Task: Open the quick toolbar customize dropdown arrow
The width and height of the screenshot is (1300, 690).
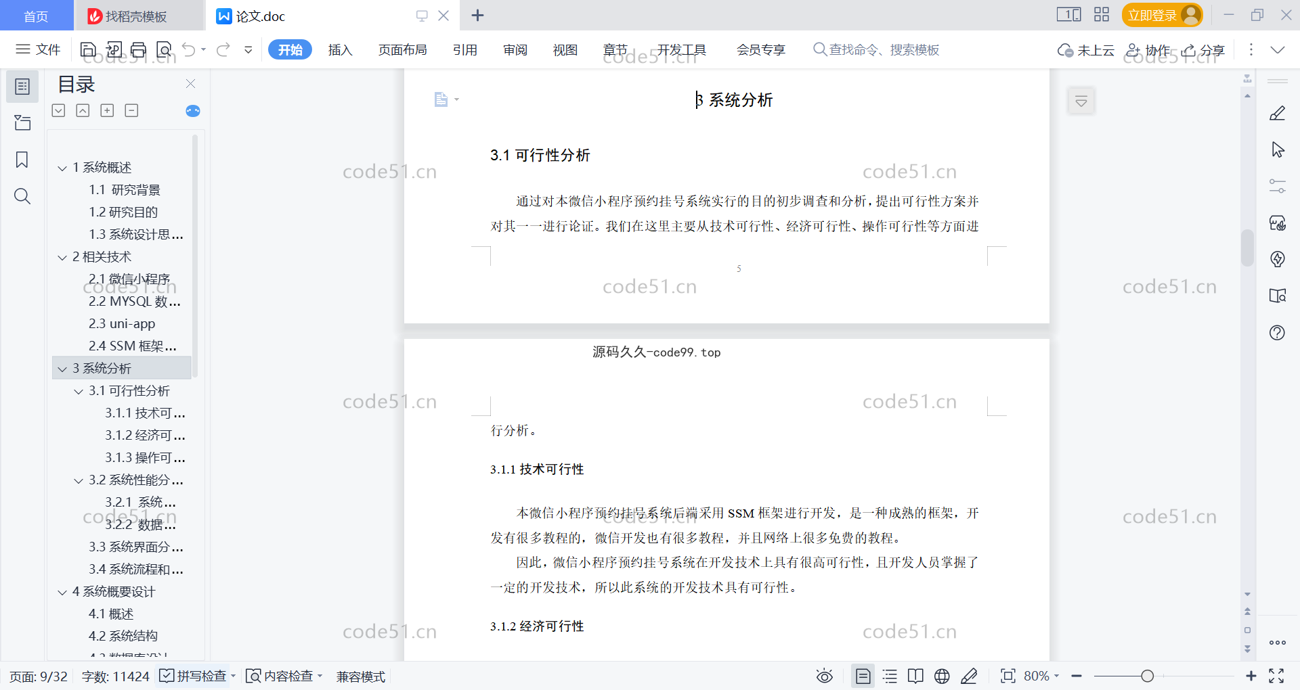Action: pyautogui.click(x=248, y=49)
